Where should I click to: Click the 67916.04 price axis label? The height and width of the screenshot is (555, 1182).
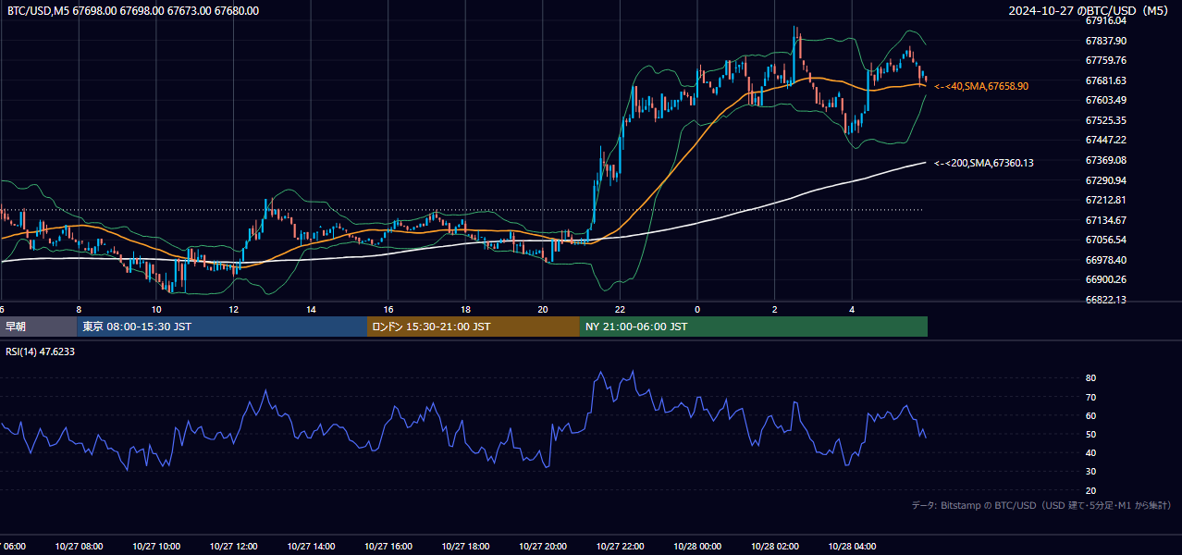(1106, 20)
